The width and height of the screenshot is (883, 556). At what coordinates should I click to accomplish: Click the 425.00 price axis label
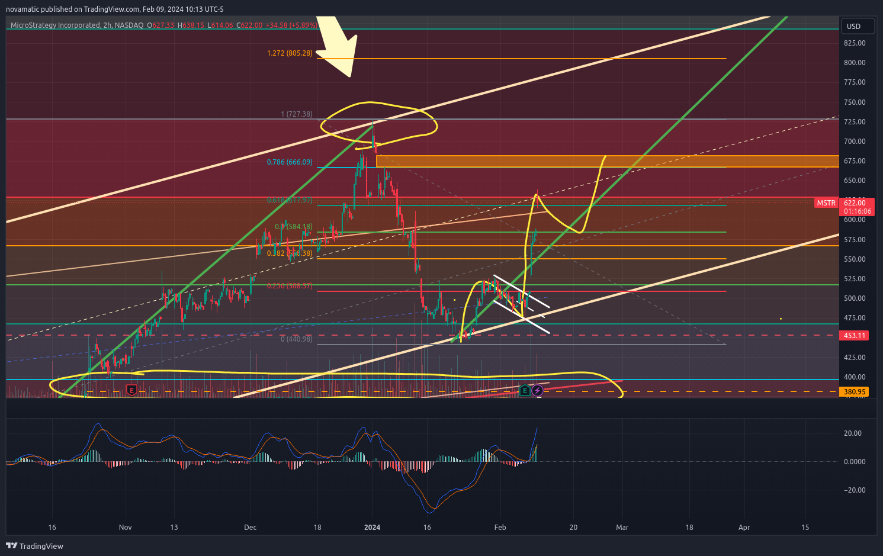click(855, 358)
